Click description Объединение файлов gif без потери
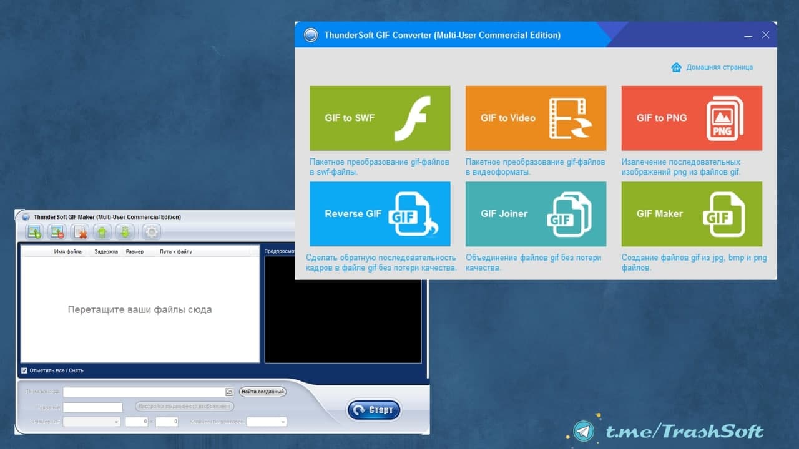799x449 pixels. (x=534, y=263)
